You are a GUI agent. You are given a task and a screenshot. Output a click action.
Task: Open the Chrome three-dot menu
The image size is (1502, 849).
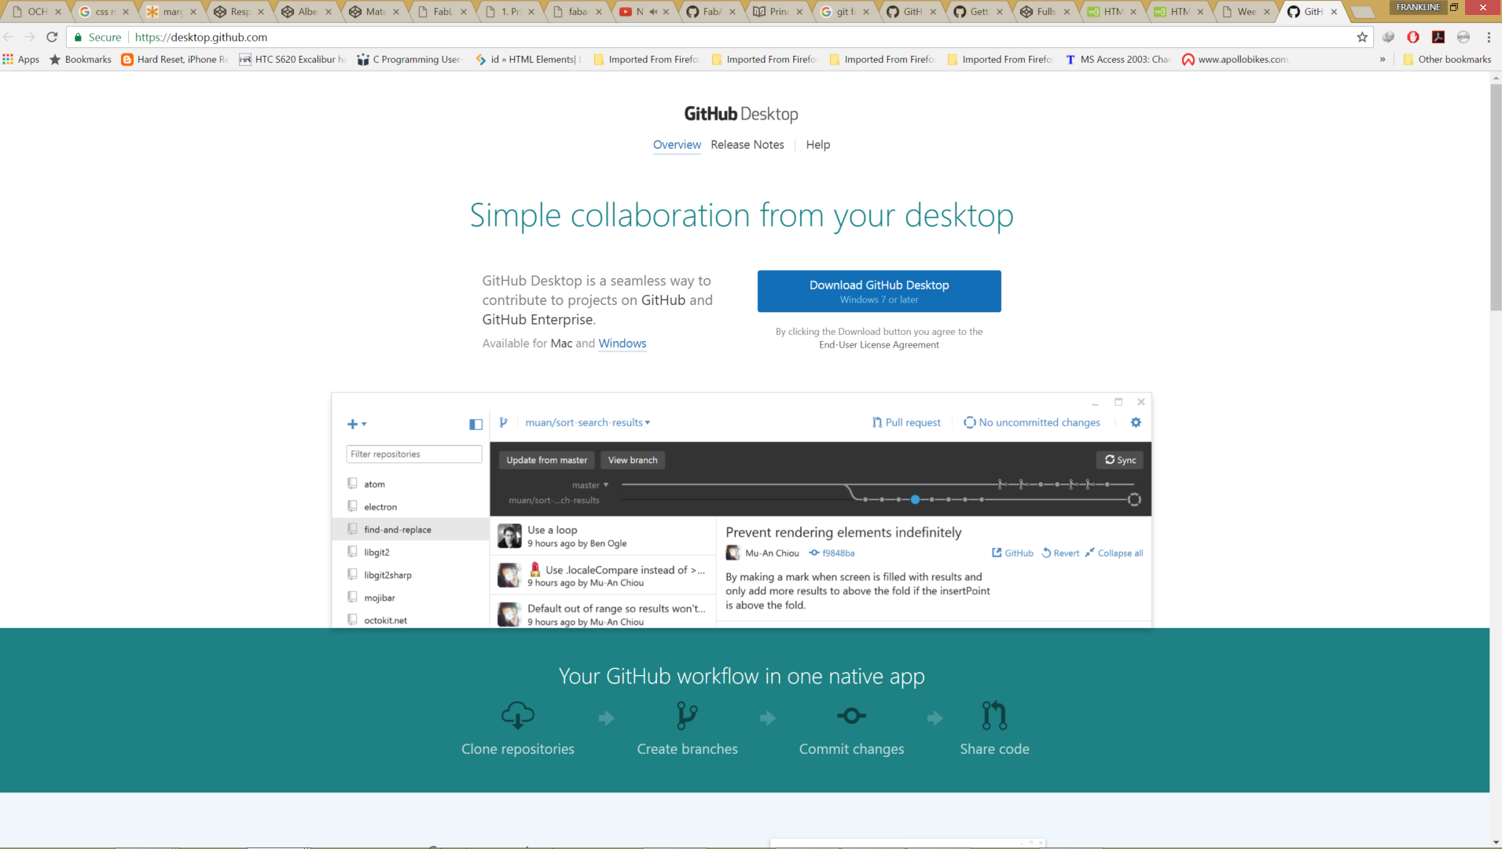coord(1489,37)
